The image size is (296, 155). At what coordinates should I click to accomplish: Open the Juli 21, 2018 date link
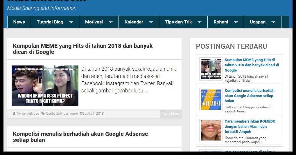click(x=94, y=114)
